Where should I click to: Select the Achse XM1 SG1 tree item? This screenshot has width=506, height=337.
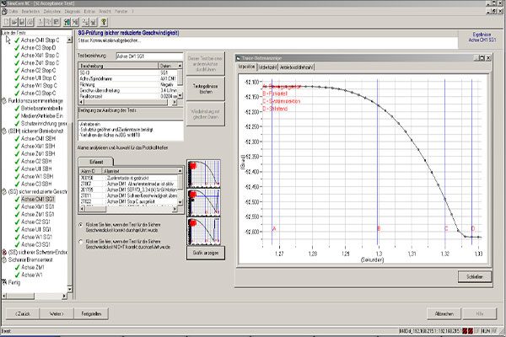[x=37, y=206]
